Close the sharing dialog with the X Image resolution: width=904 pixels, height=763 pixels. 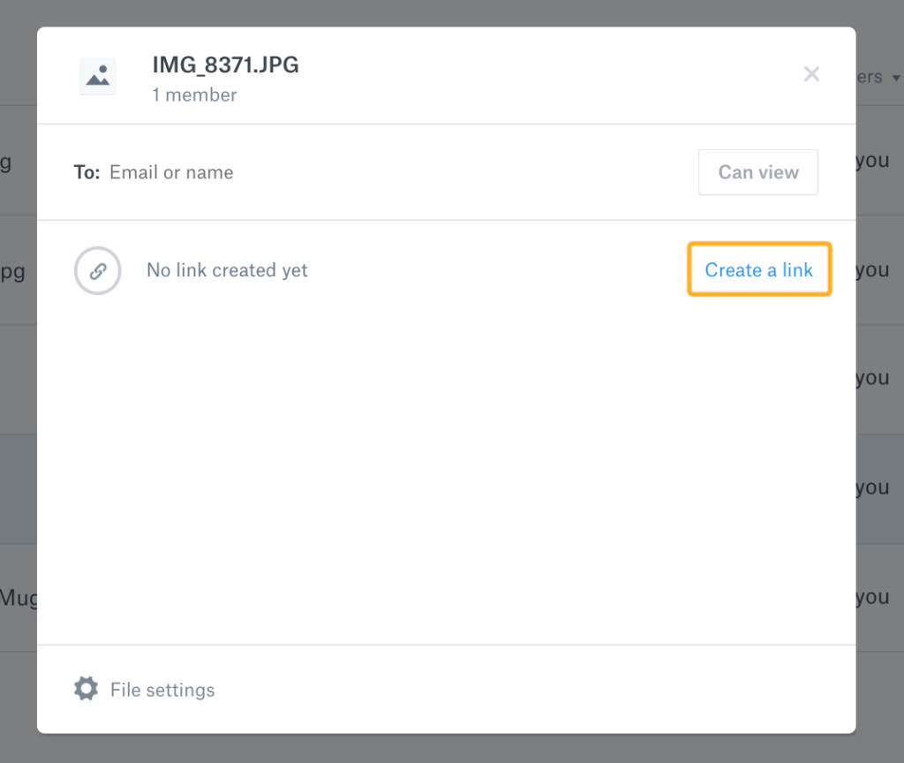811,74
